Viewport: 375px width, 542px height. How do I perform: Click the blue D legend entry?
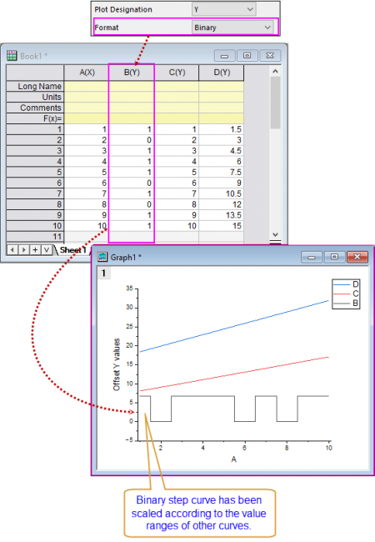(x=346, y=284)
